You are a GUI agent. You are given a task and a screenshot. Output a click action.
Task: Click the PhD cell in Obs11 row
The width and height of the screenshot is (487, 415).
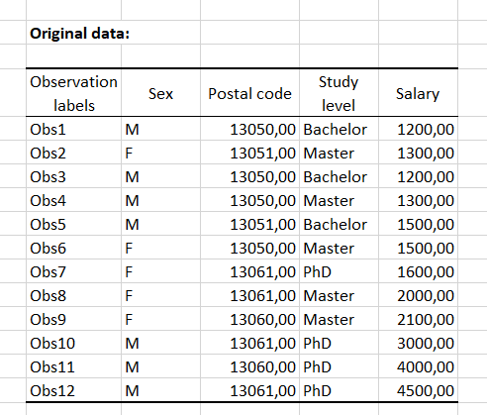click(339, 366)
